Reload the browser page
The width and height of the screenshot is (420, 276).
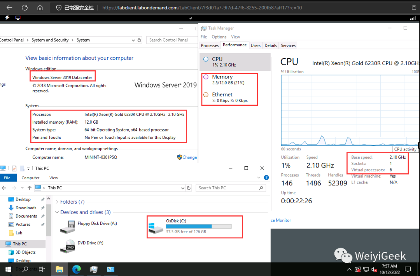24,7
